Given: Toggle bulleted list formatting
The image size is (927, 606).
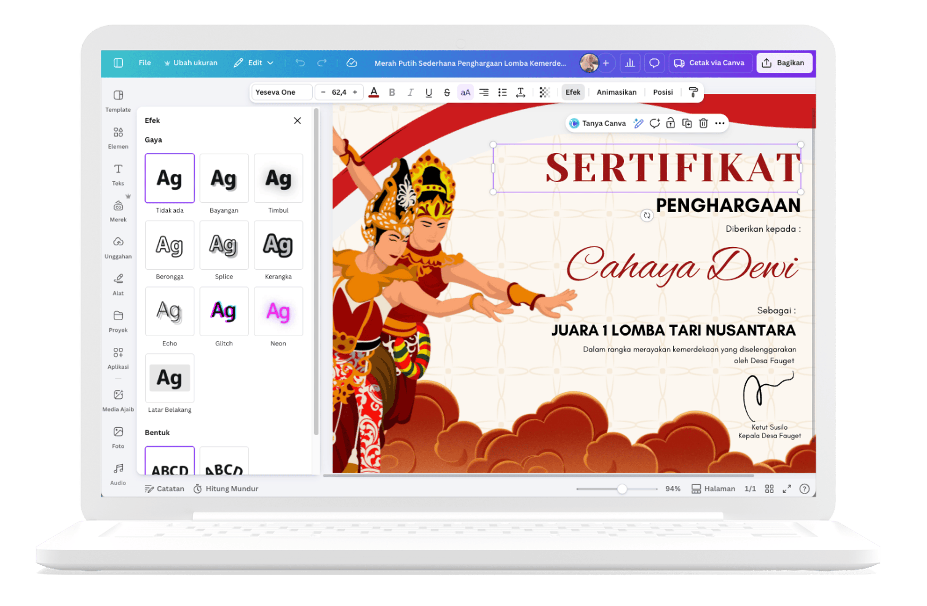Looking at the screenshot, I should click(x=502, y=92).
